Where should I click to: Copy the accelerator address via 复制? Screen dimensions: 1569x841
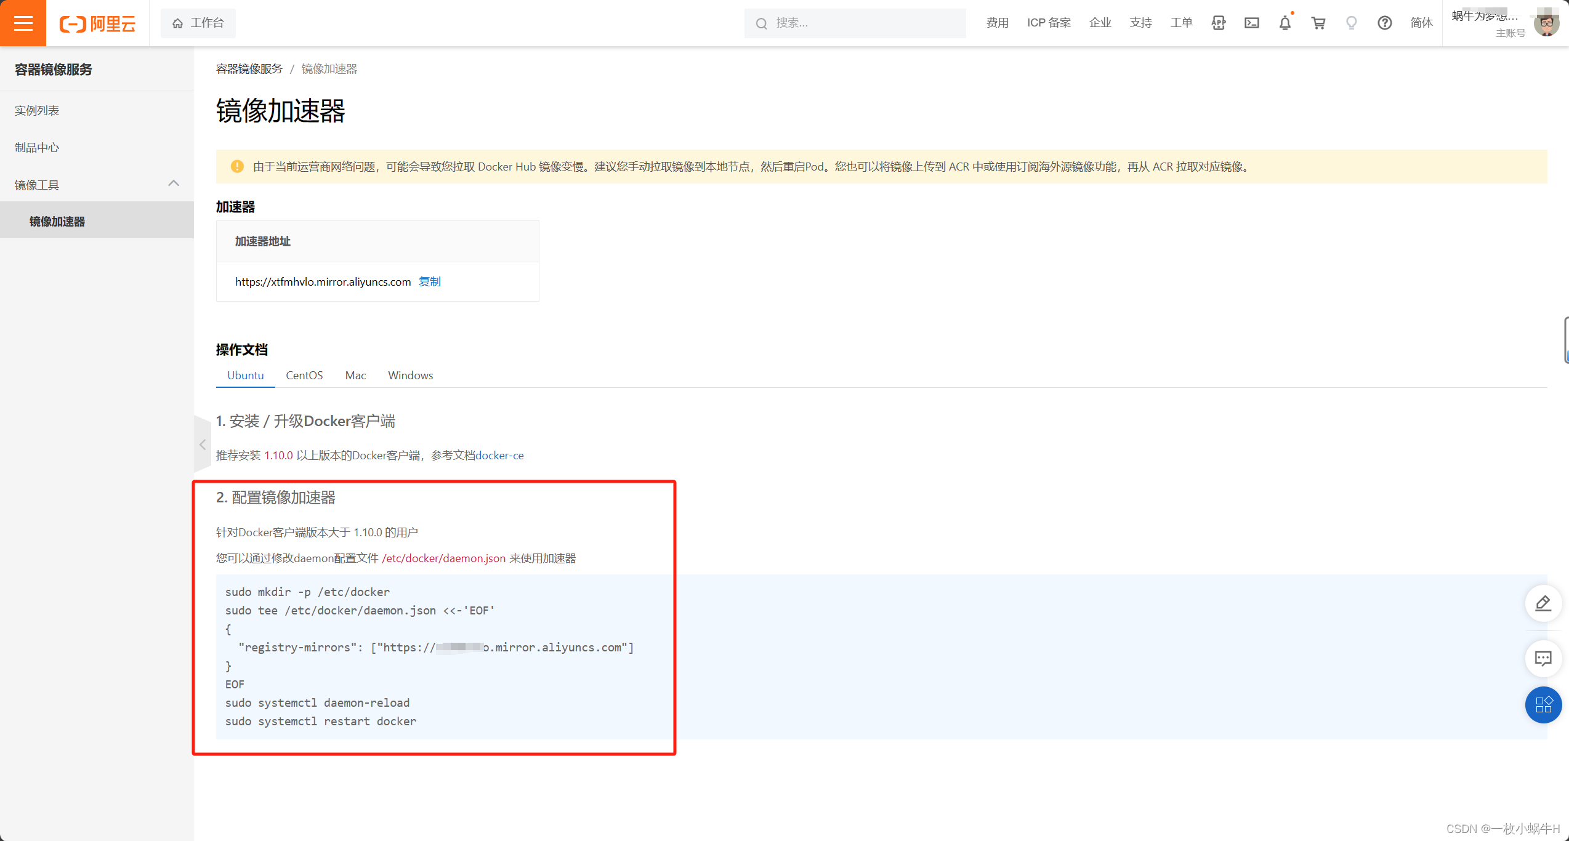[429, 281]
